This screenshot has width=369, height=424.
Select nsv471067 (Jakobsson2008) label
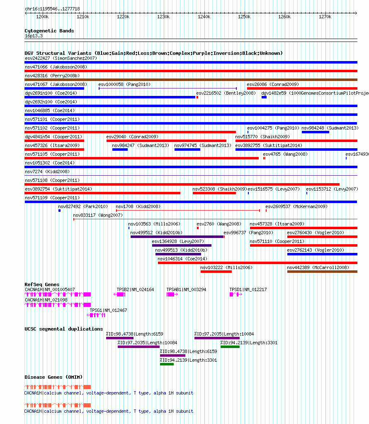point(56,84)
